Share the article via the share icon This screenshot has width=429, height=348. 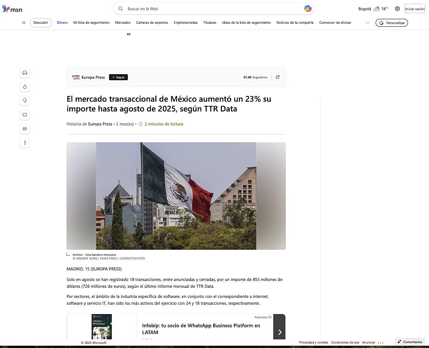[25, 129]
